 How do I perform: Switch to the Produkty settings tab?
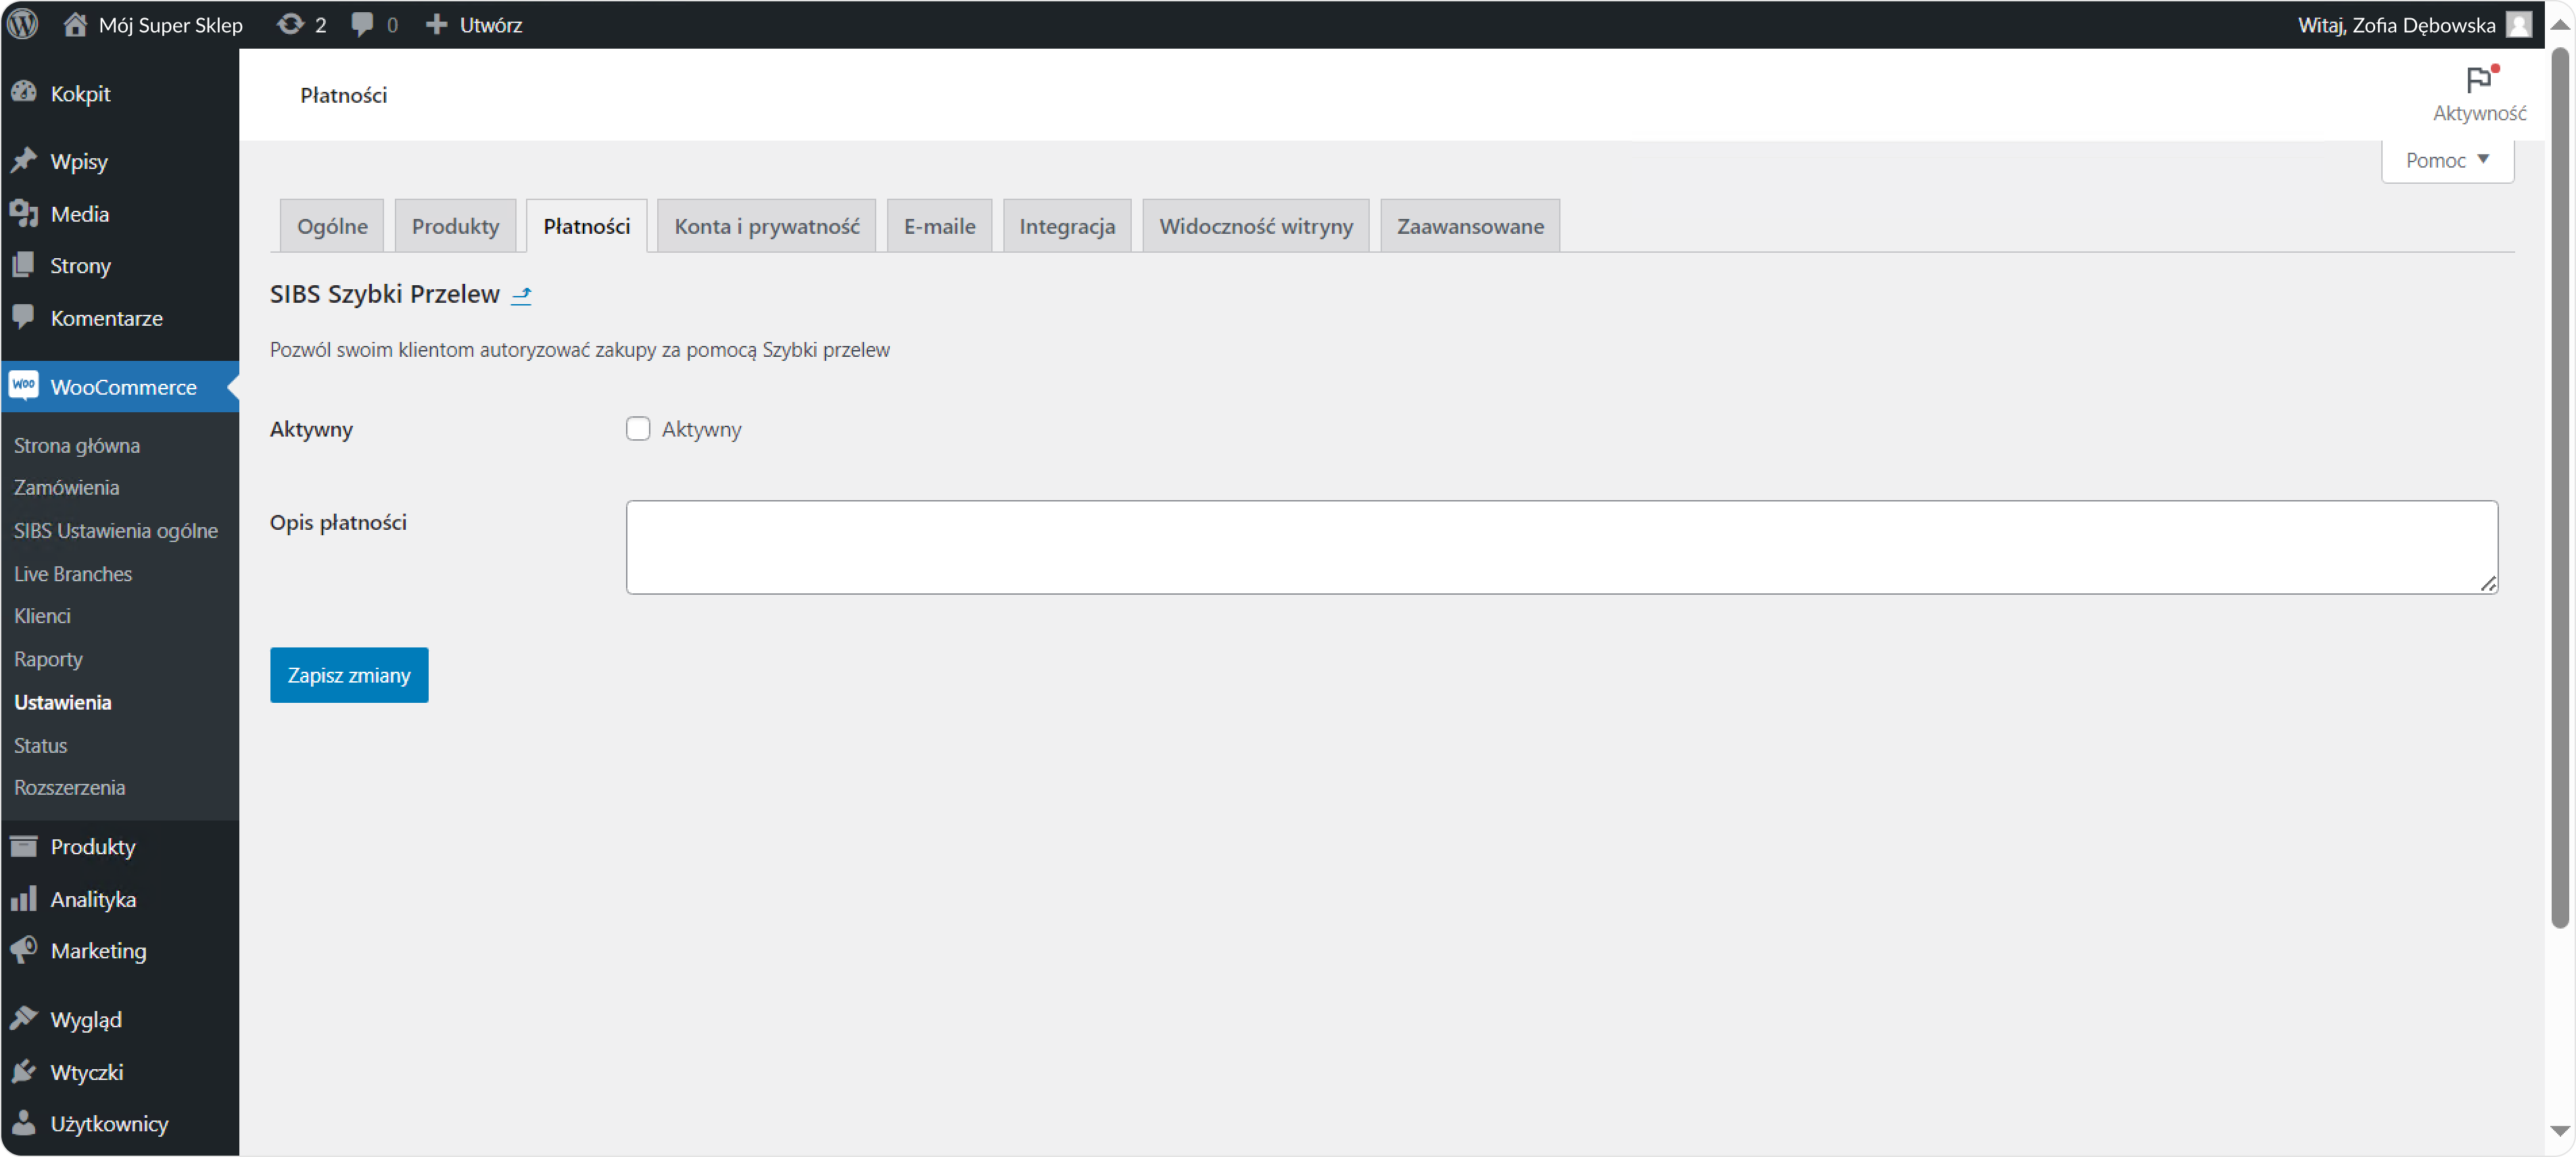click(x=455, y=226)
